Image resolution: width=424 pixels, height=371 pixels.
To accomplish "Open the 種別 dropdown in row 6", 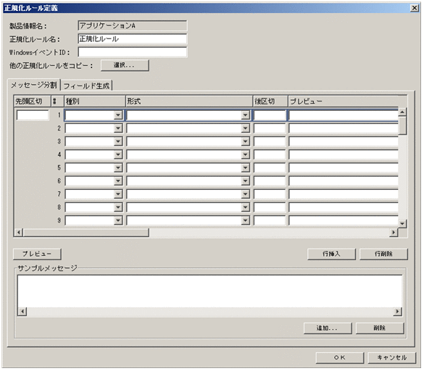I will click(118, 181).
